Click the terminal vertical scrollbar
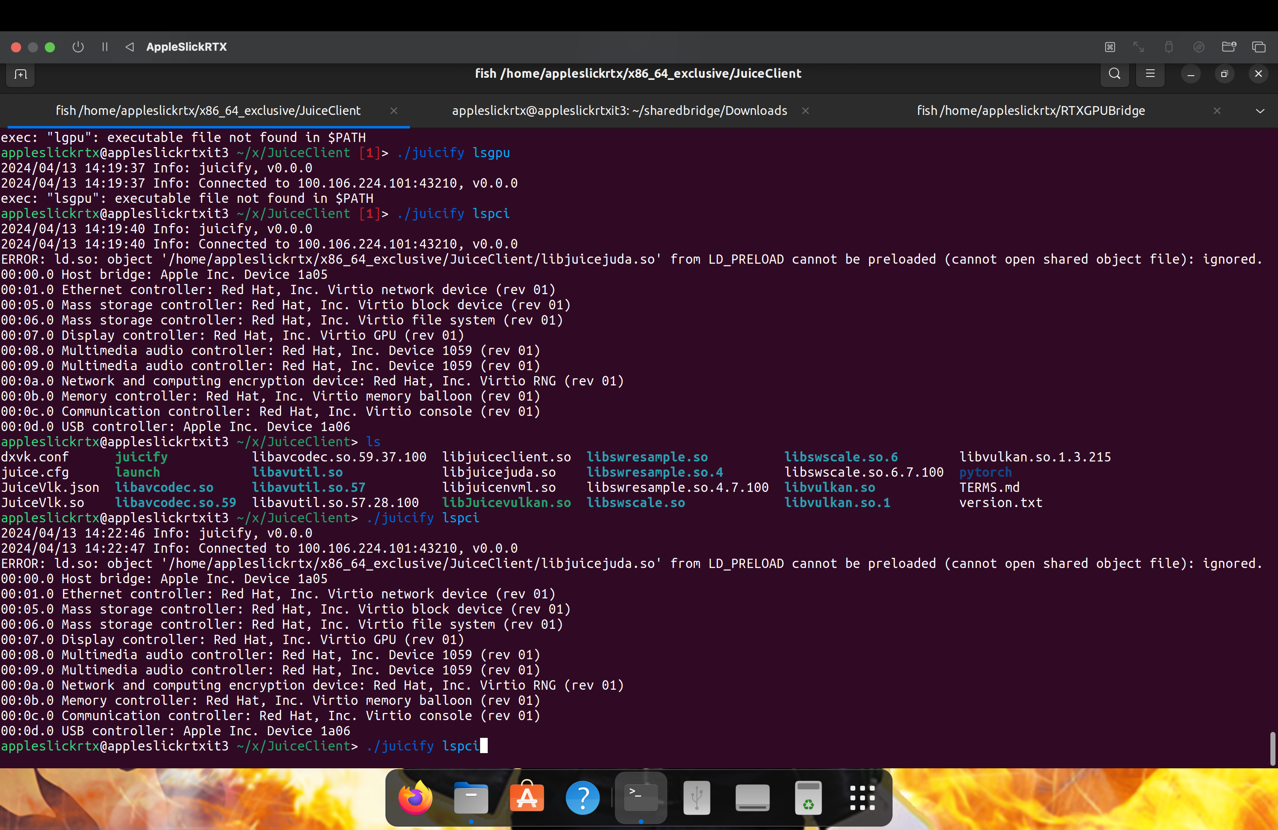 coord(1272,748)
